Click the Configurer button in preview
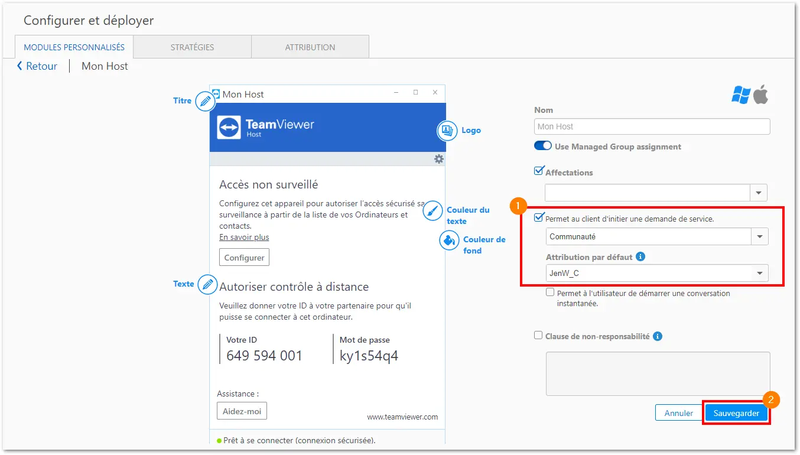 244,258
